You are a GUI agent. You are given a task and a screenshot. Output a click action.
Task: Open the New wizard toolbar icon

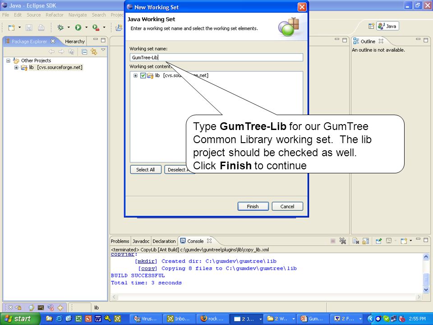coord(11,28)
